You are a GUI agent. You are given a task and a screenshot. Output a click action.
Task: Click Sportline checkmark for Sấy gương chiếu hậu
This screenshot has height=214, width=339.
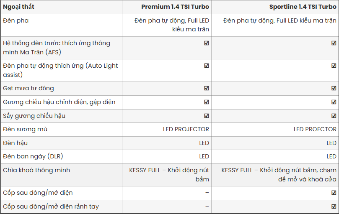point(334,116)
